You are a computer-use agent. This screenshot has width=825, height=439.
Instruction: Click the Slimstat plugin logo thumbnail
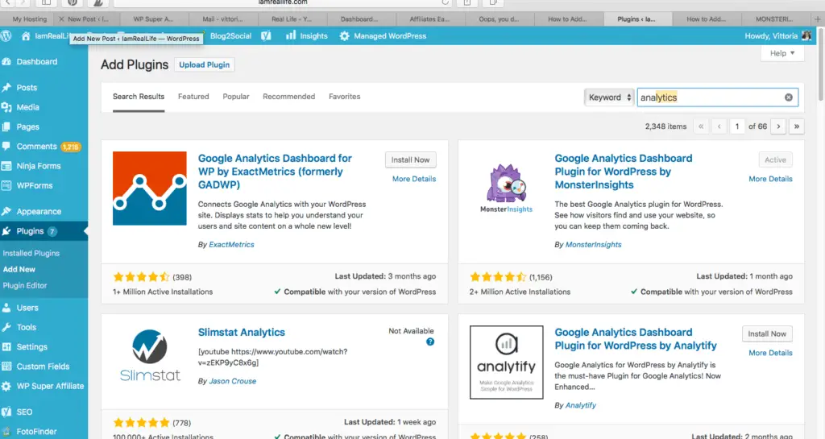[149, 356]
